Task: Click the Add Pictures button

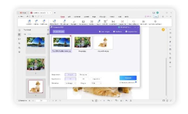Action: [59, 32]
